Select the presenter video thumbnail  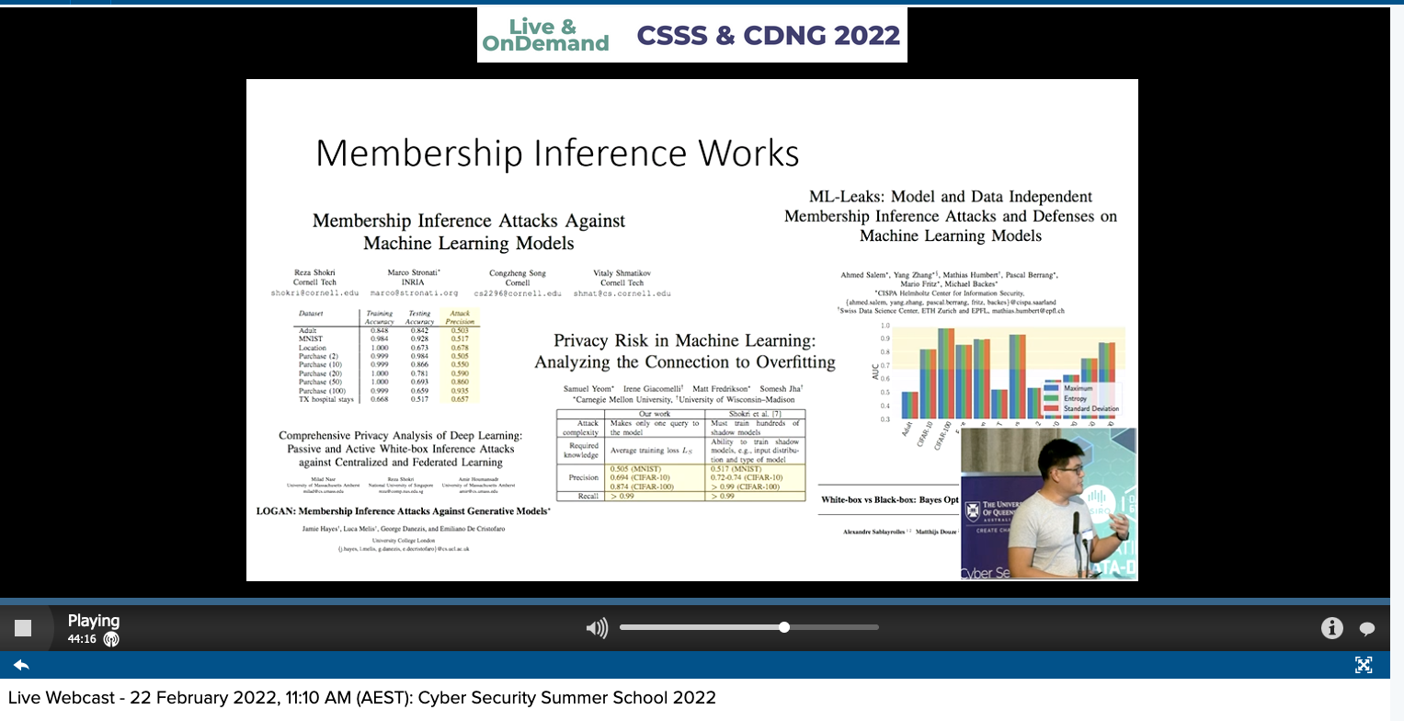pyautogui.click(x=1048, y=503)
